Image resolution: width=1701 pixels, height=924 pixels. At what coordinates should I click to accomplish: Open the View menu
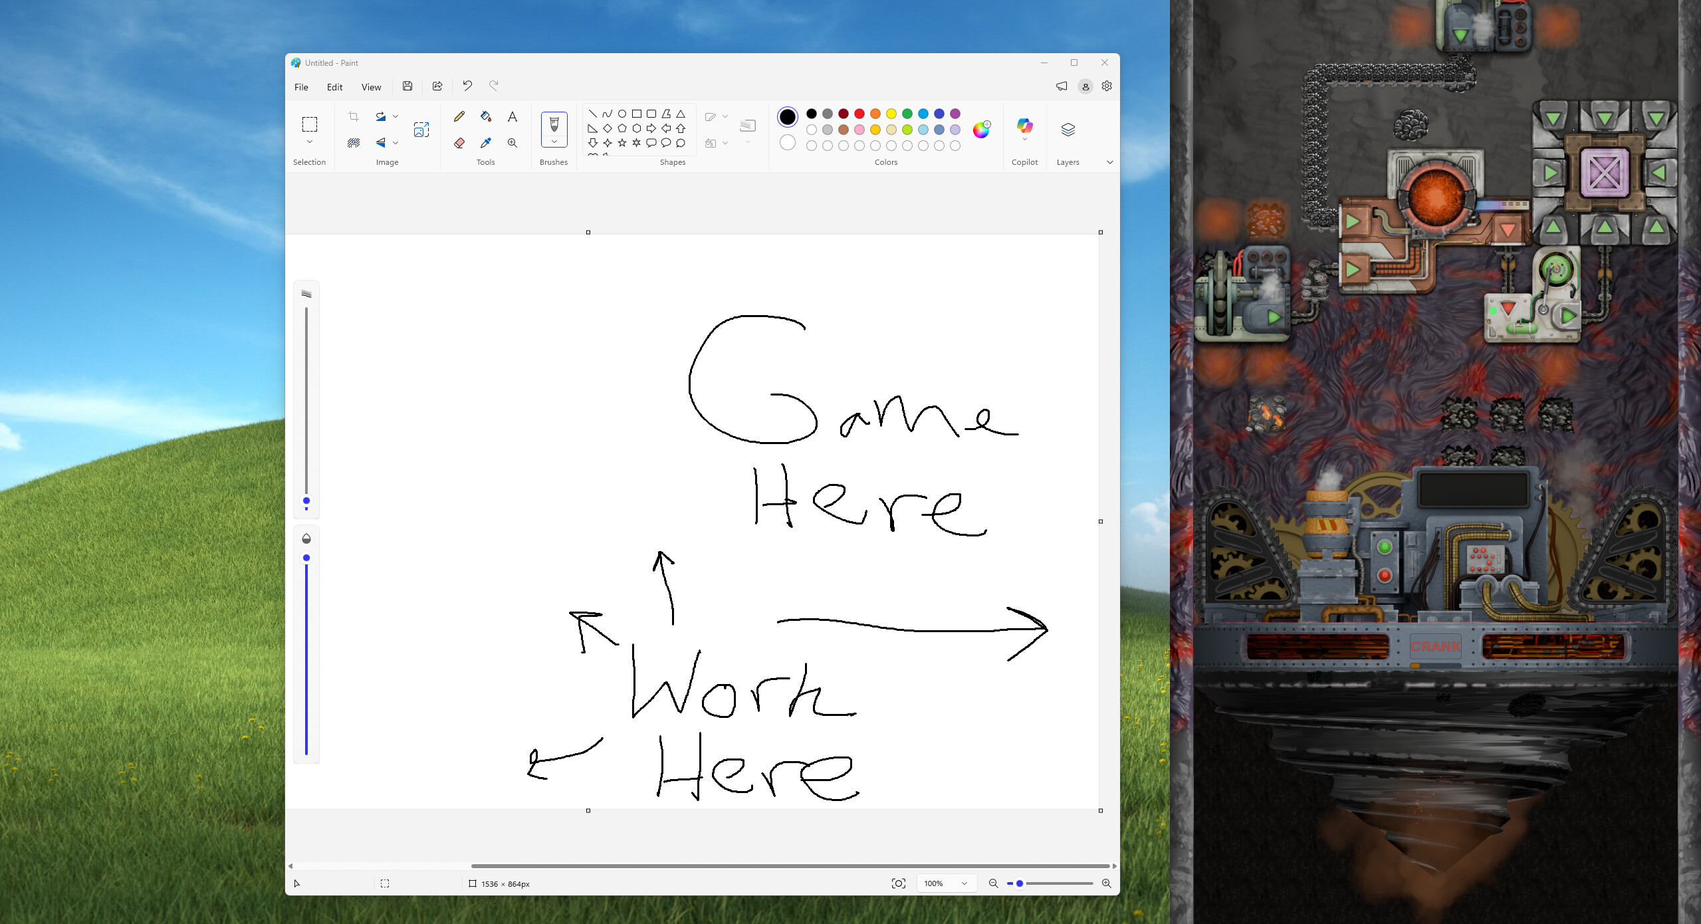point(371,87)
